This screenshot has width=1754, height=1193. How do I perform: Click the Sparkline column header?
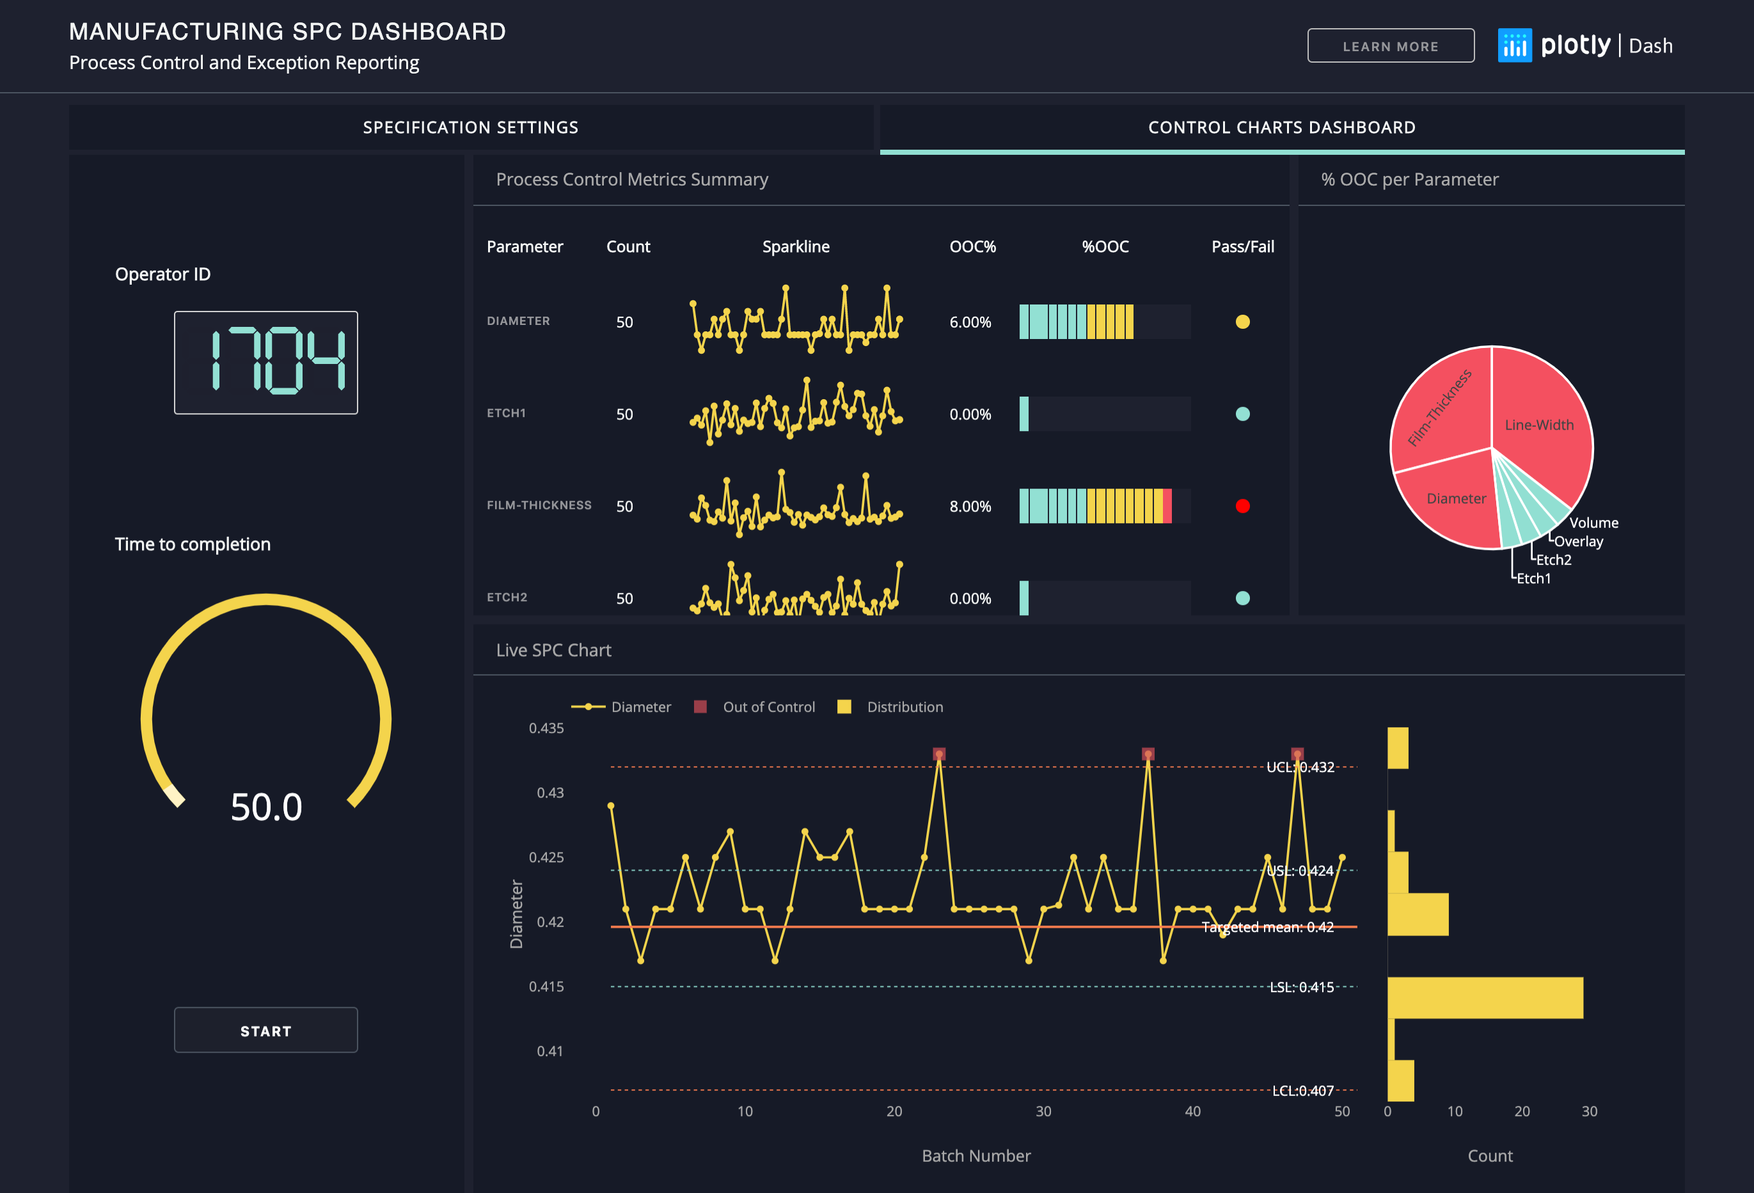click(x=796, y=247)
